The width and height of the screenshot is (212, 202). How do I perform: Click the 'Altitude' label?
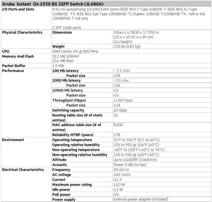59,160
